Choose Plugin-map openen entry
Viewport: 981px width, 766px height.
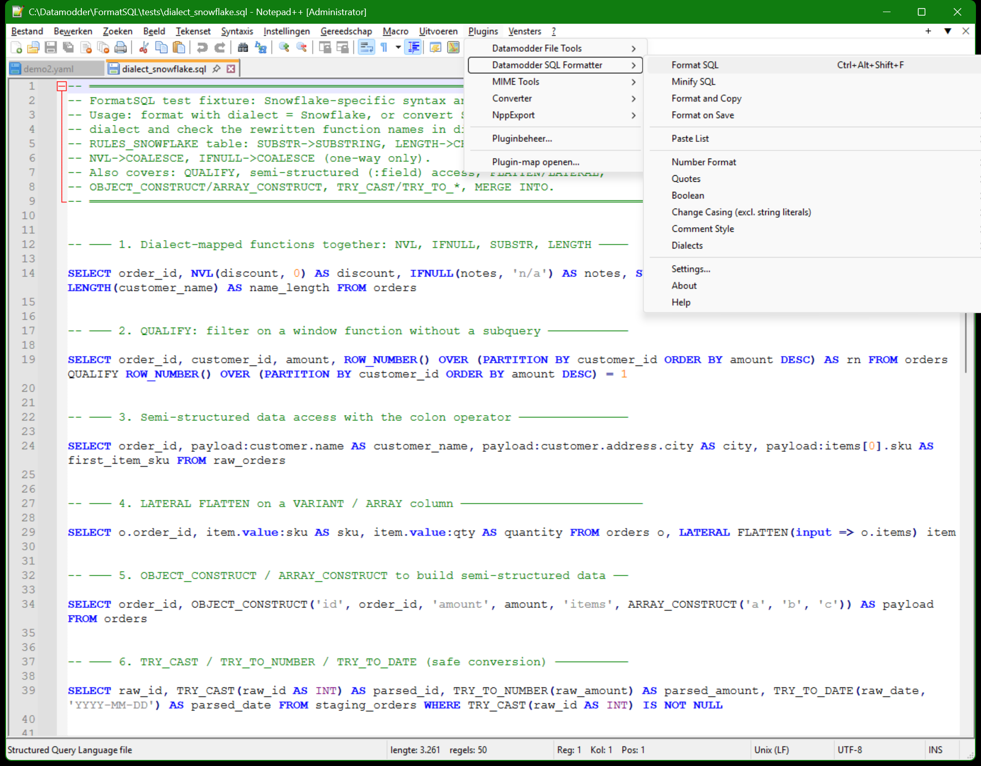click(x=555, y=162)
